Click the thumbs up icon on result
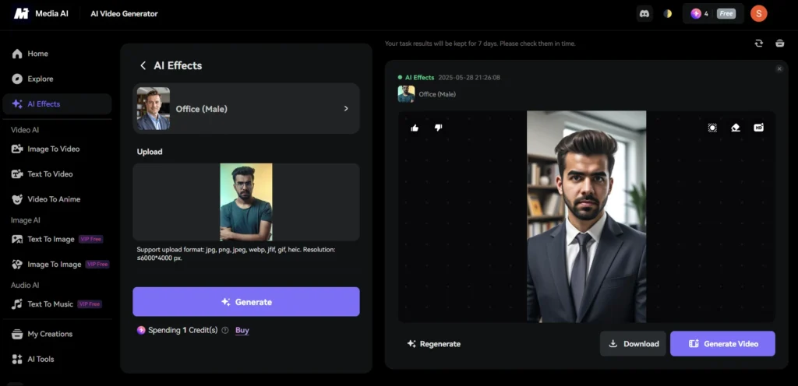Viewport: 798px width, 386px height. [415, 128]
